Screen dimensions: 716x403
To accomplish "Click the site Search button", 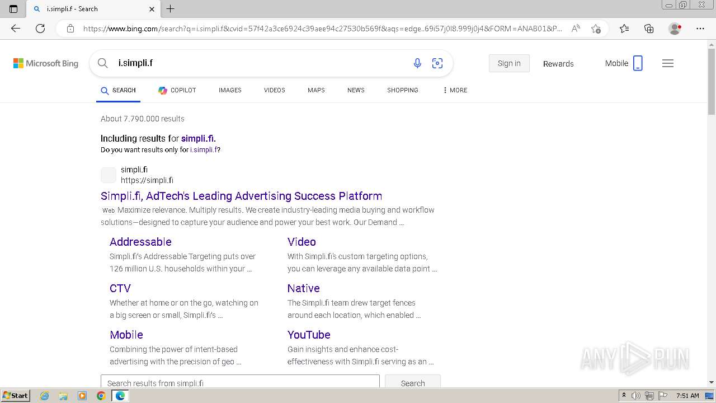I will click(413, 382).
